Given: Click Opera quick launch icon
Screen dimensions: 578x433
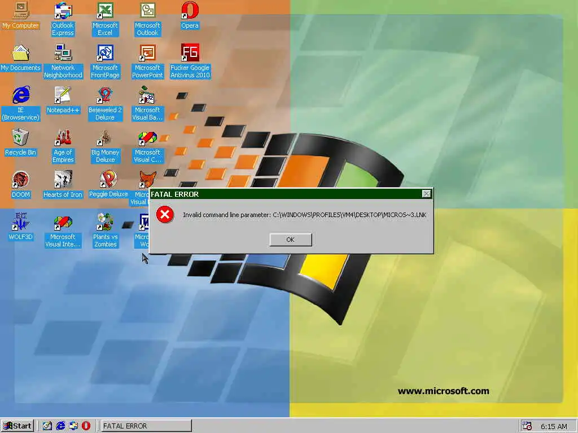Looking at the screenshot, I should (x=86, y=426).
